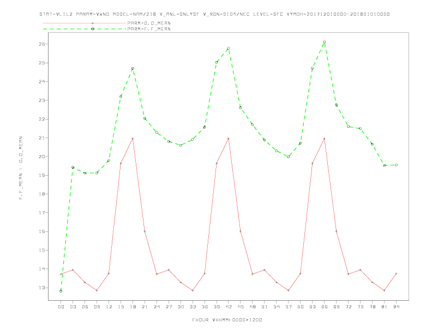
Task: Click the red peak data point at hour 42
Action: pos(229,138)
